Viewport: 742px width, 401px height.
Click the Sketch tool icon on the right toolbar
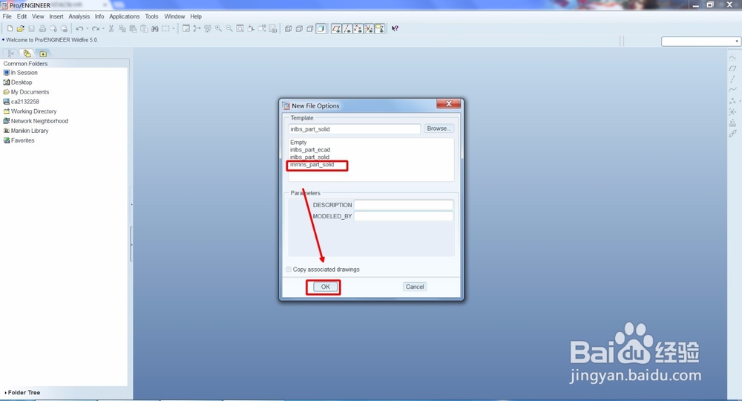[732, 57]
